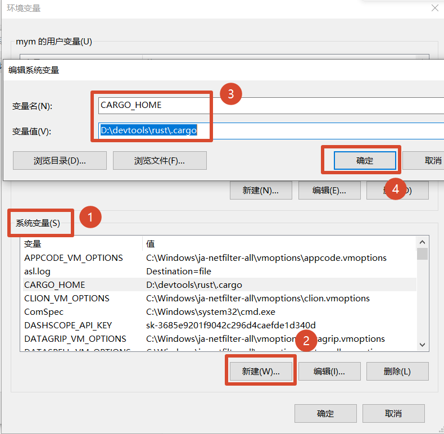Click 新建(N)... for user variables
The width and height of the screenshot is (444, 434).
261,191
